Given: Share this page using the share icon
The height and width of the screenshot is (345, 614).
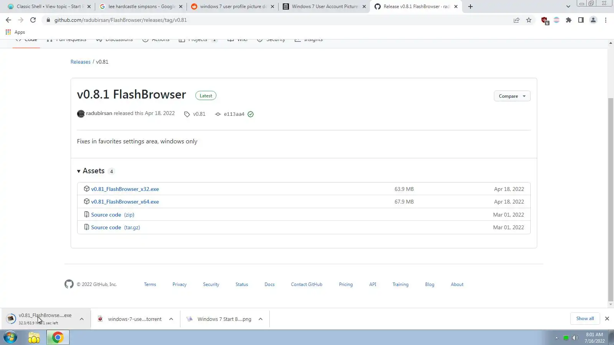Looking at the screenshot, I should pyautogui.click(x=517, y=20).
